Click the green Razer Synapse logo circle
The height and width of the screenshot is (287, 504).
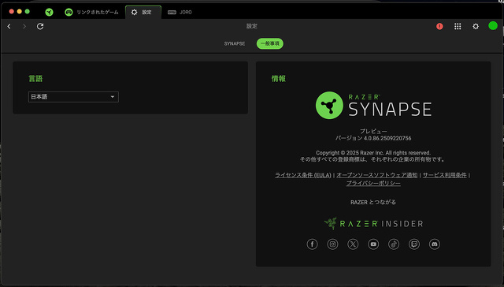(x=329, y=105)
